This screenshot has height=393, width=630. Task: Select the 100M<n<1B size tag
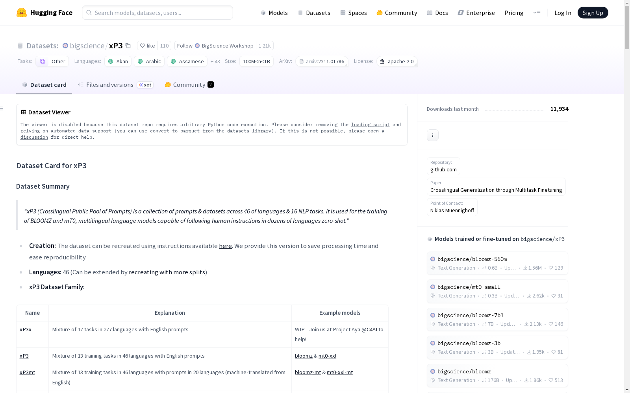256,61
